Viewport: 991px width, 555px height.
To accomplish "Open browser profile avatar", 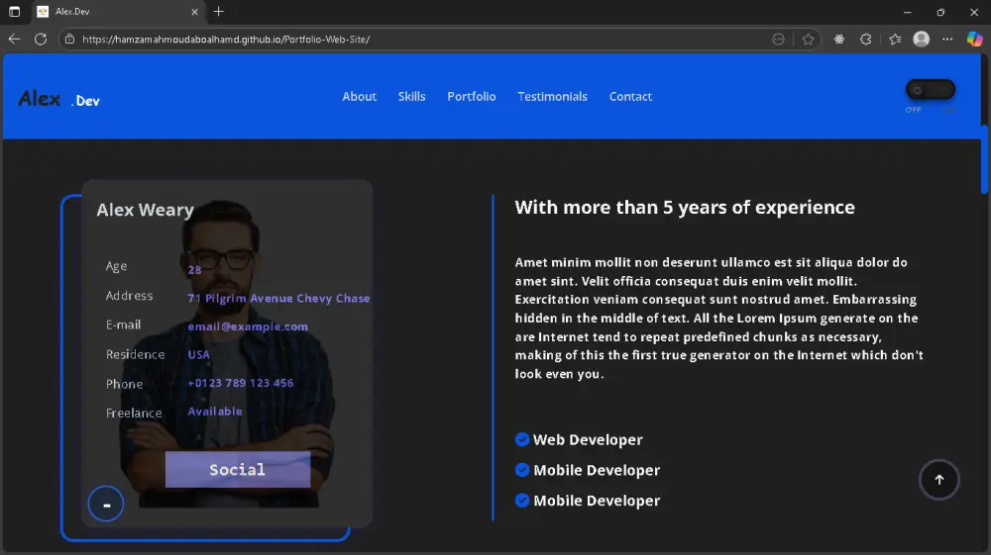I will (x=922, y=40).
